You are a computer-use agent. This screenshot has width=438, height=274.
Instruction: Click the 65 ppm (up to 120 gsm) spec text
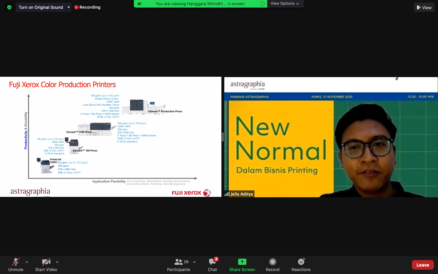[x=73, y=163]
